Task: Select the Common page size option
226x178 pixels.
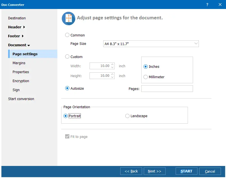Action: point(67,35)
